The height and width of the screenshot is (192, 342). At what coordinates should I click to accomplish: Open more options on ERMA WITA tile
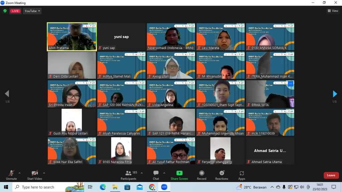(x=290, y=84)
